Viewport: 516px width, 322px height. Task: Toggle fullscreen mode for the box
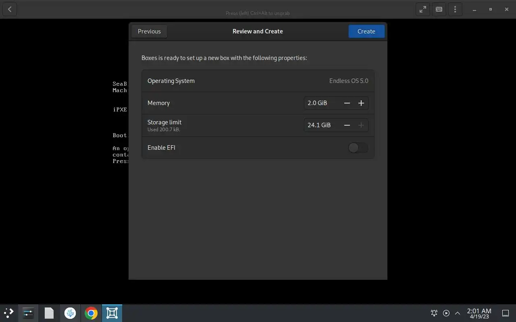pyautogui.click(x=422, y=9)
